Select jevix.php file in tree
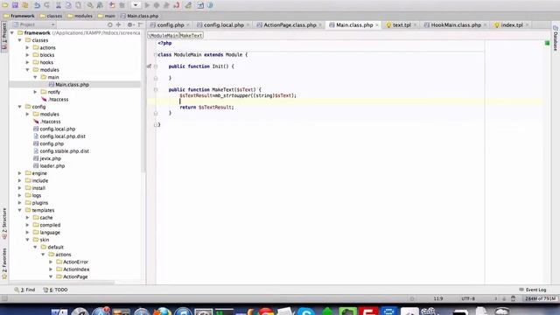Image resolution: width=560 pixels, height=315 pixels. point(50,158)
